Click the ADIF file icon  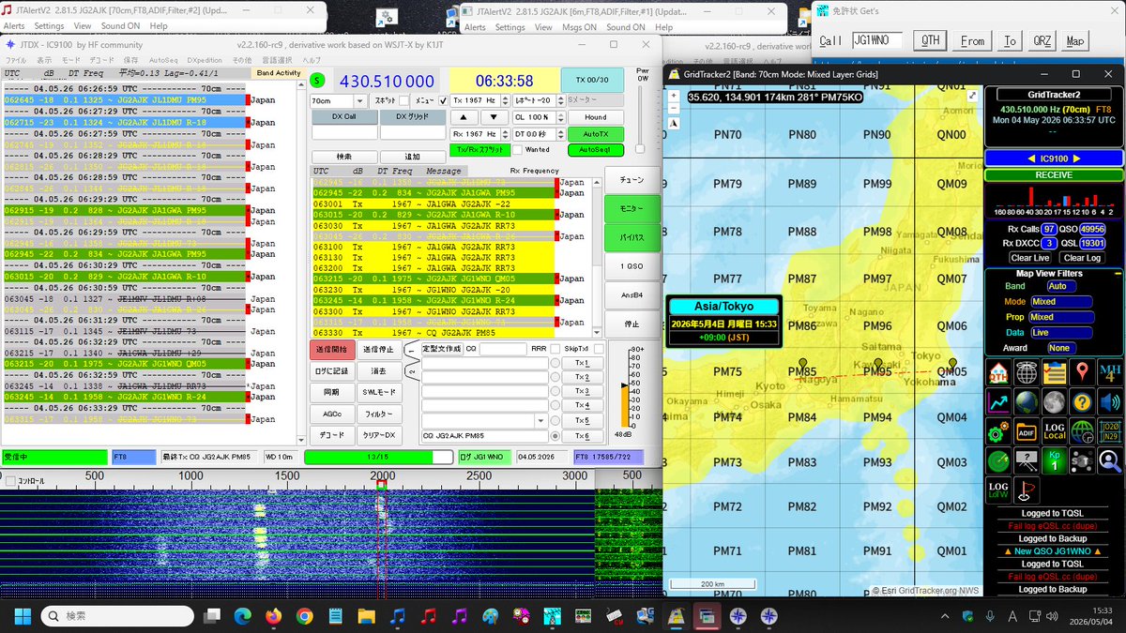[1027, 431]
